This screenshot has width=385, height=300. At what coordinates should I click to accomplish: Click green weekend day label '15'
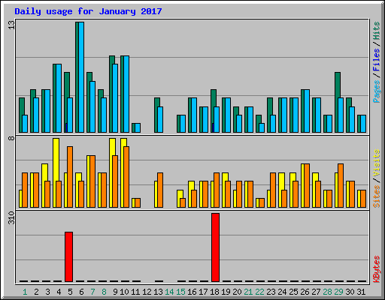[180, 292]
